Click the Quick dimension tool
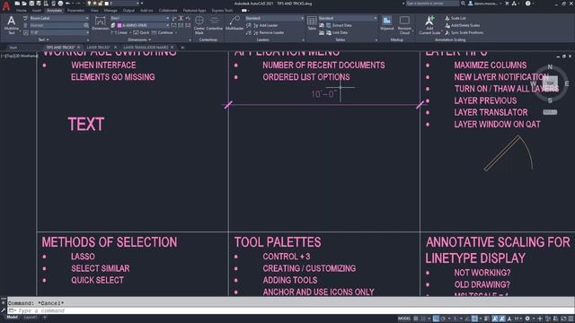 click(x=141, y=32)
